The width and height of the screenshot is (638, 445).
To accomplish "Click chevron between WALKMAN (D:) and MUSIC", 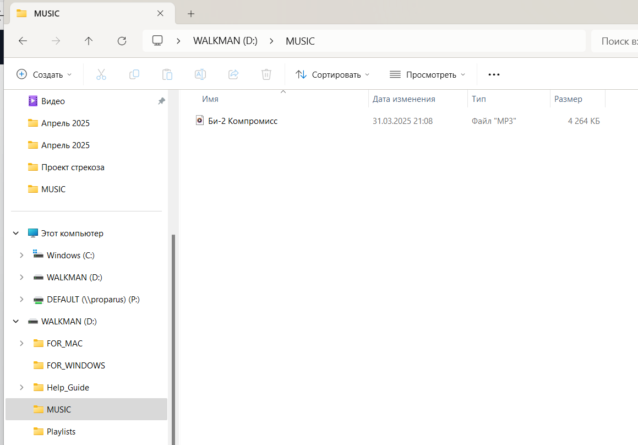I will click(x=271, y=41).
